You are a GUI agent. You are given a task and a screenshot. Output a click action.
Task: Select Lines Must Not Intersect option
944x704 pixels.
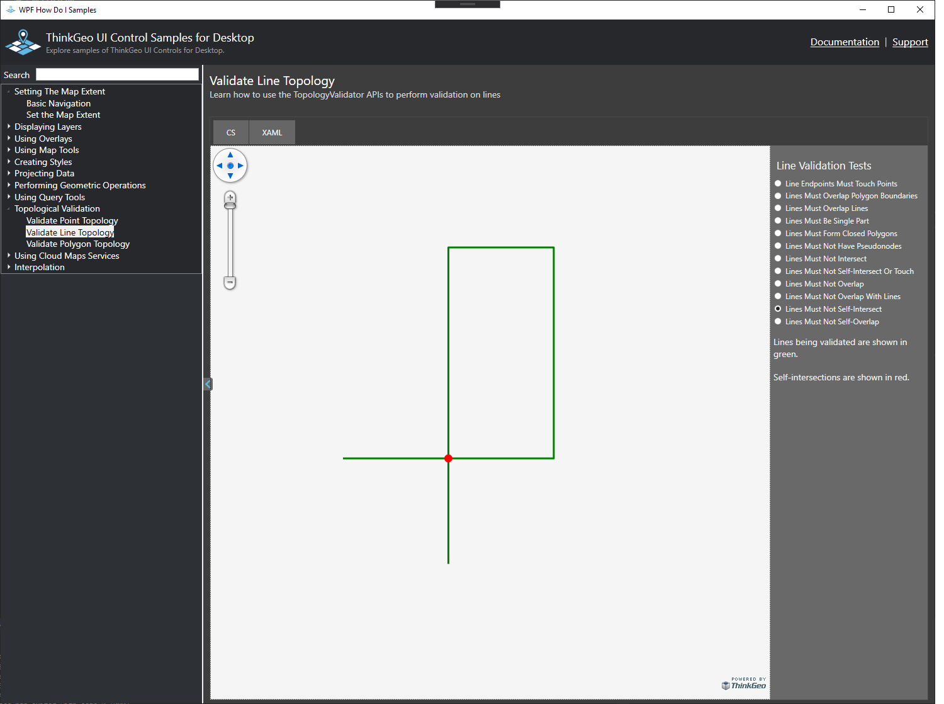(821, 259)
